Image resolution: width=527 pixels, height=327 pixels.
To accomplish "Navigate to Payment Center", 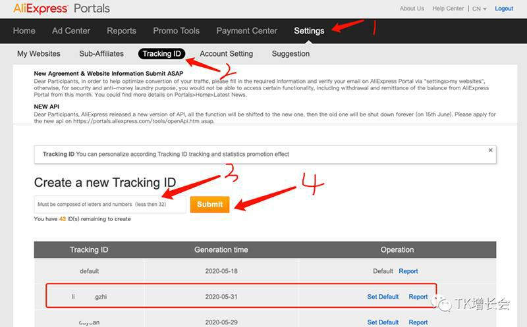I will [x=247, y=30].
